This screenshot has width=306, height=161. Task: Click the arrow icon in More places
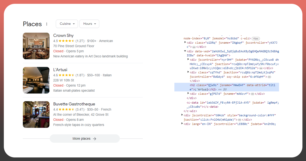tap(94, 139)
